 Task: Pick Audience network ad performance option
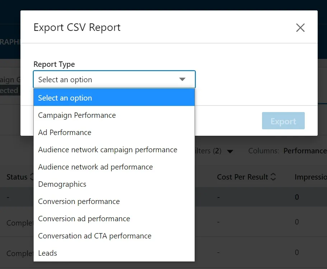[x=95, y=167]
